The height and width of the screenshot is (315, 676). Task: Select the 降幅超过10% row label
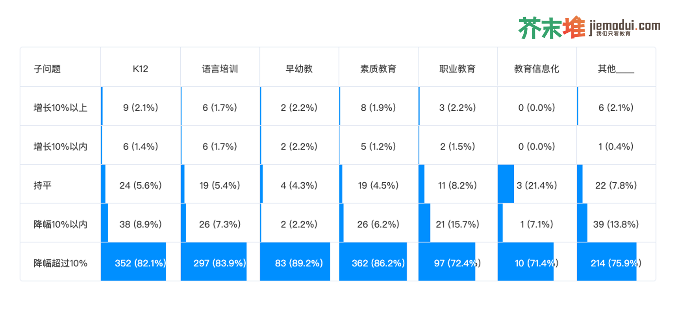click(60, 263)
